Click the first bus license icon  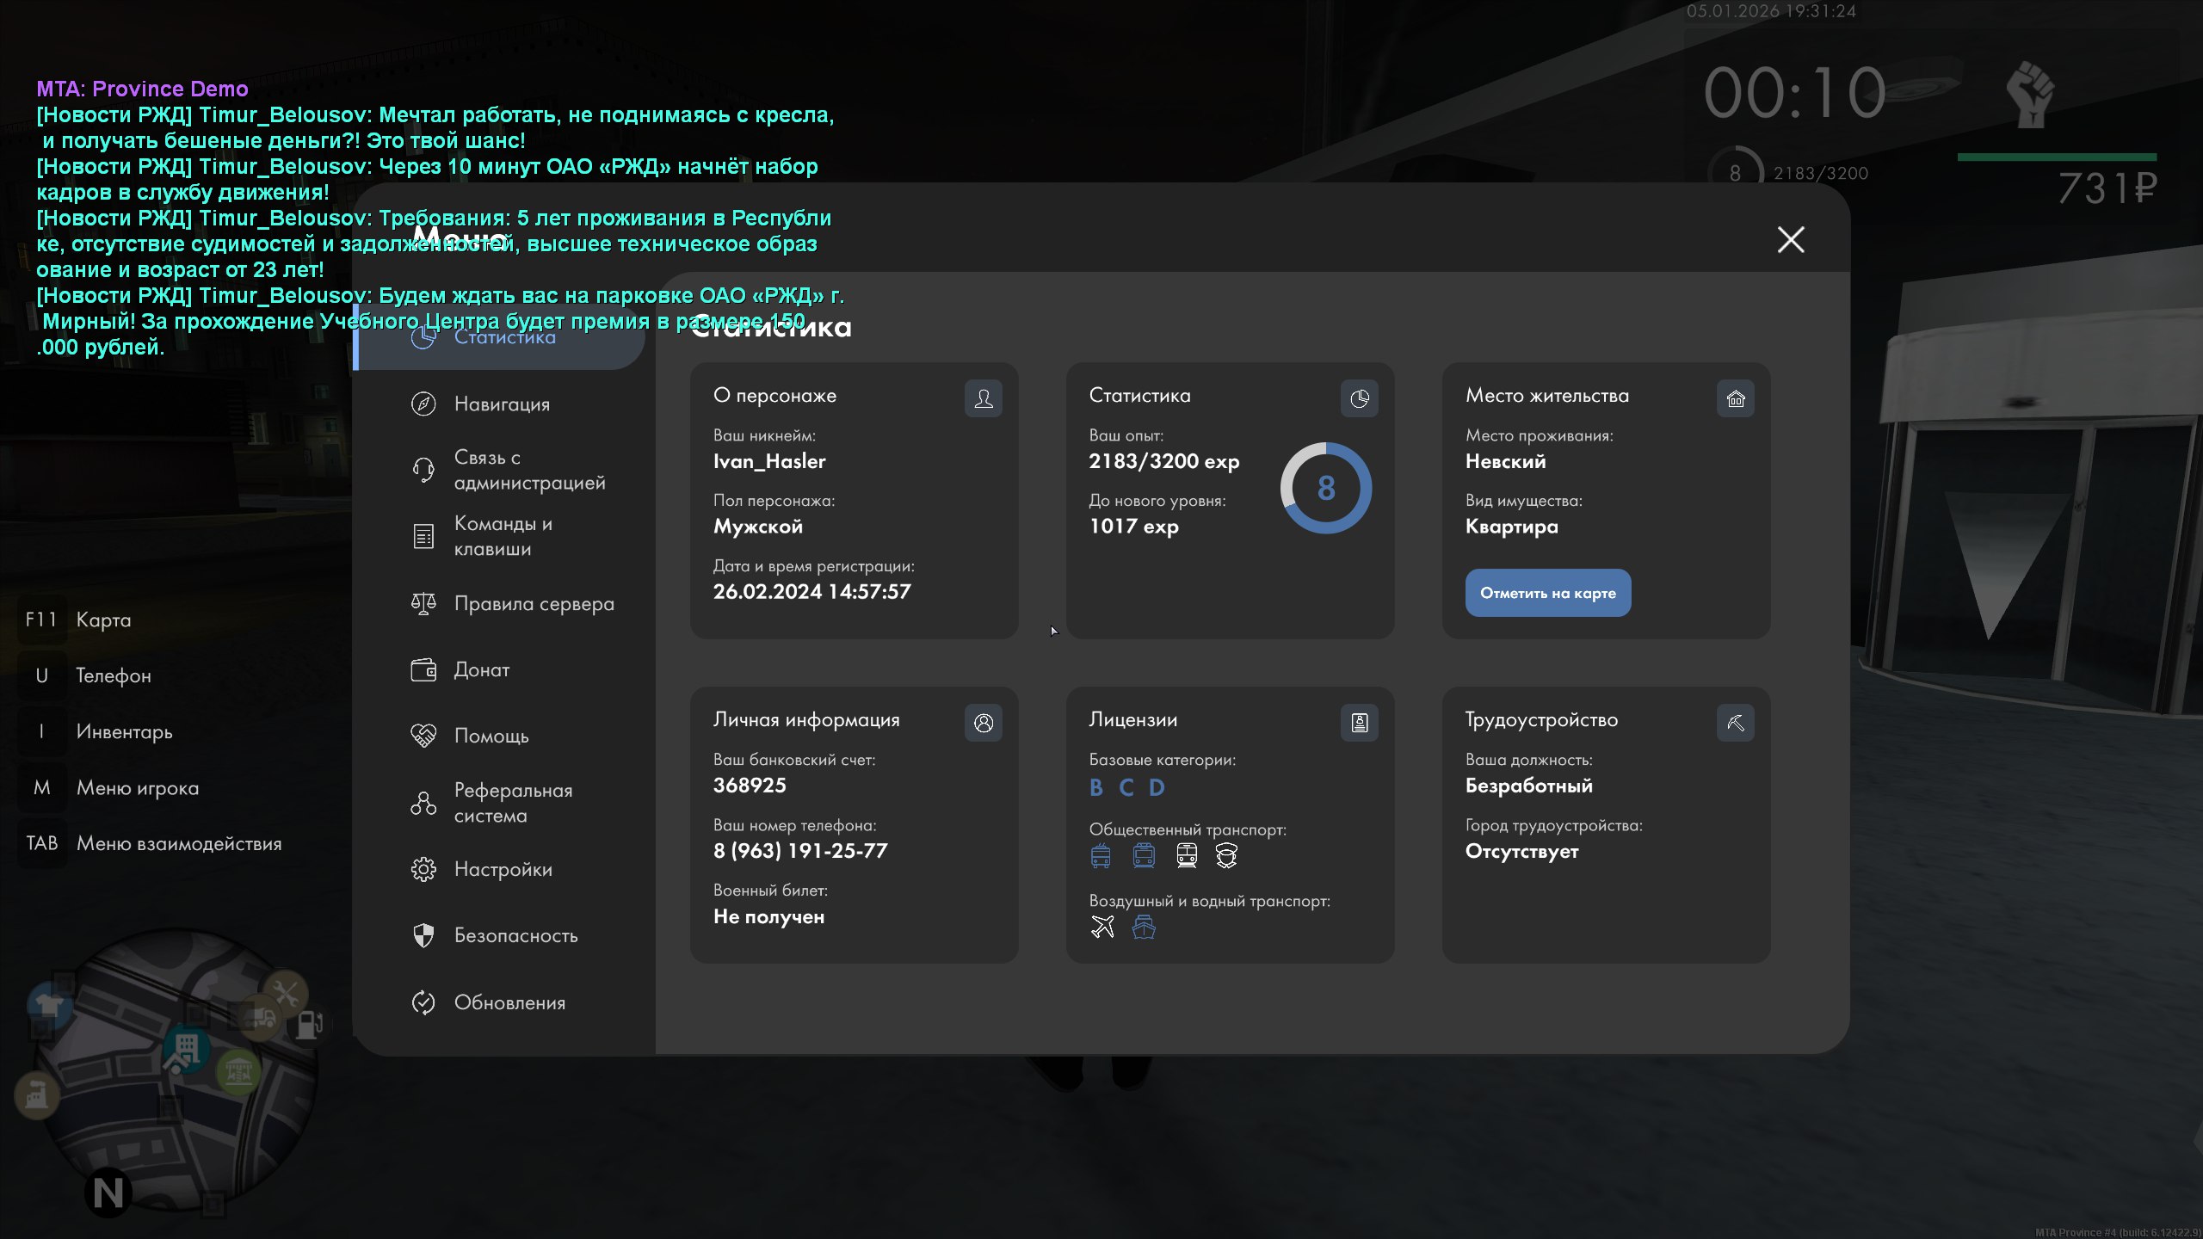pos(1101,855)
